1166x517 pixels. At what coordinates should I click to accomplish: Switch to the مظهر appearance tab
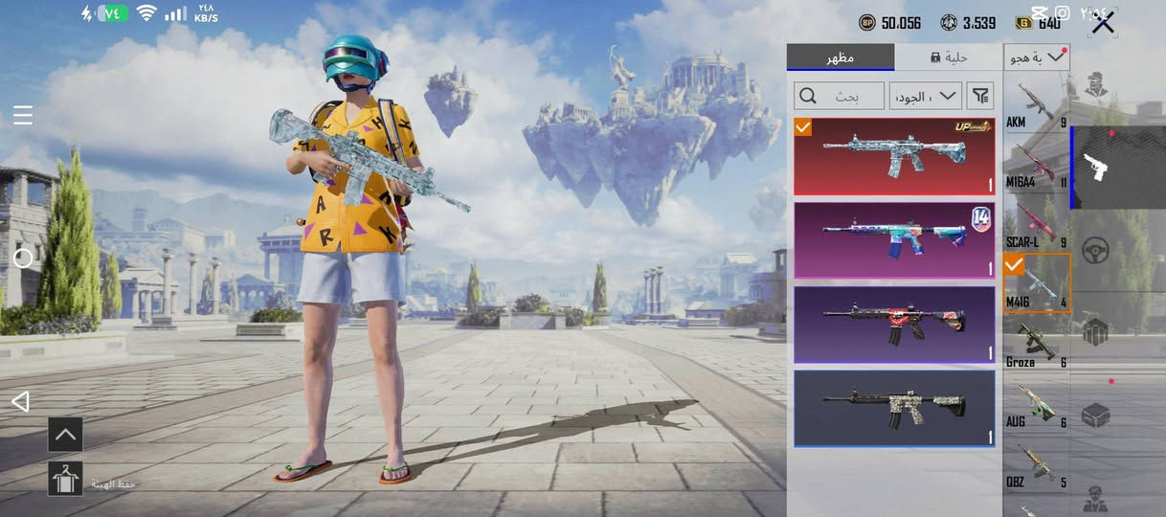(841, 57)
